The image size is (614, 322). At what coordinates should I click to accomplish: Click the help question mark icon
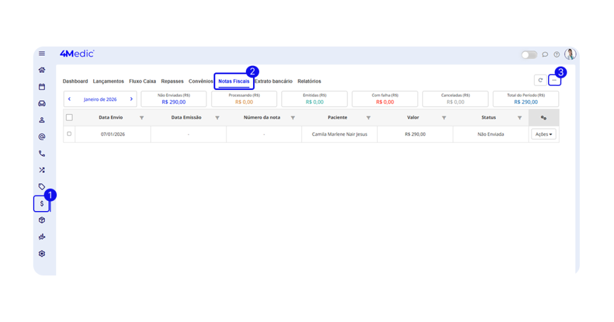556,55
